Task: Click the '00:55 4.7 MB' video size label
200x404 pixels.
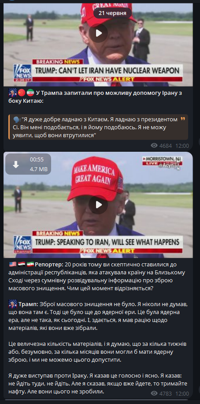Action: point(37,165)
